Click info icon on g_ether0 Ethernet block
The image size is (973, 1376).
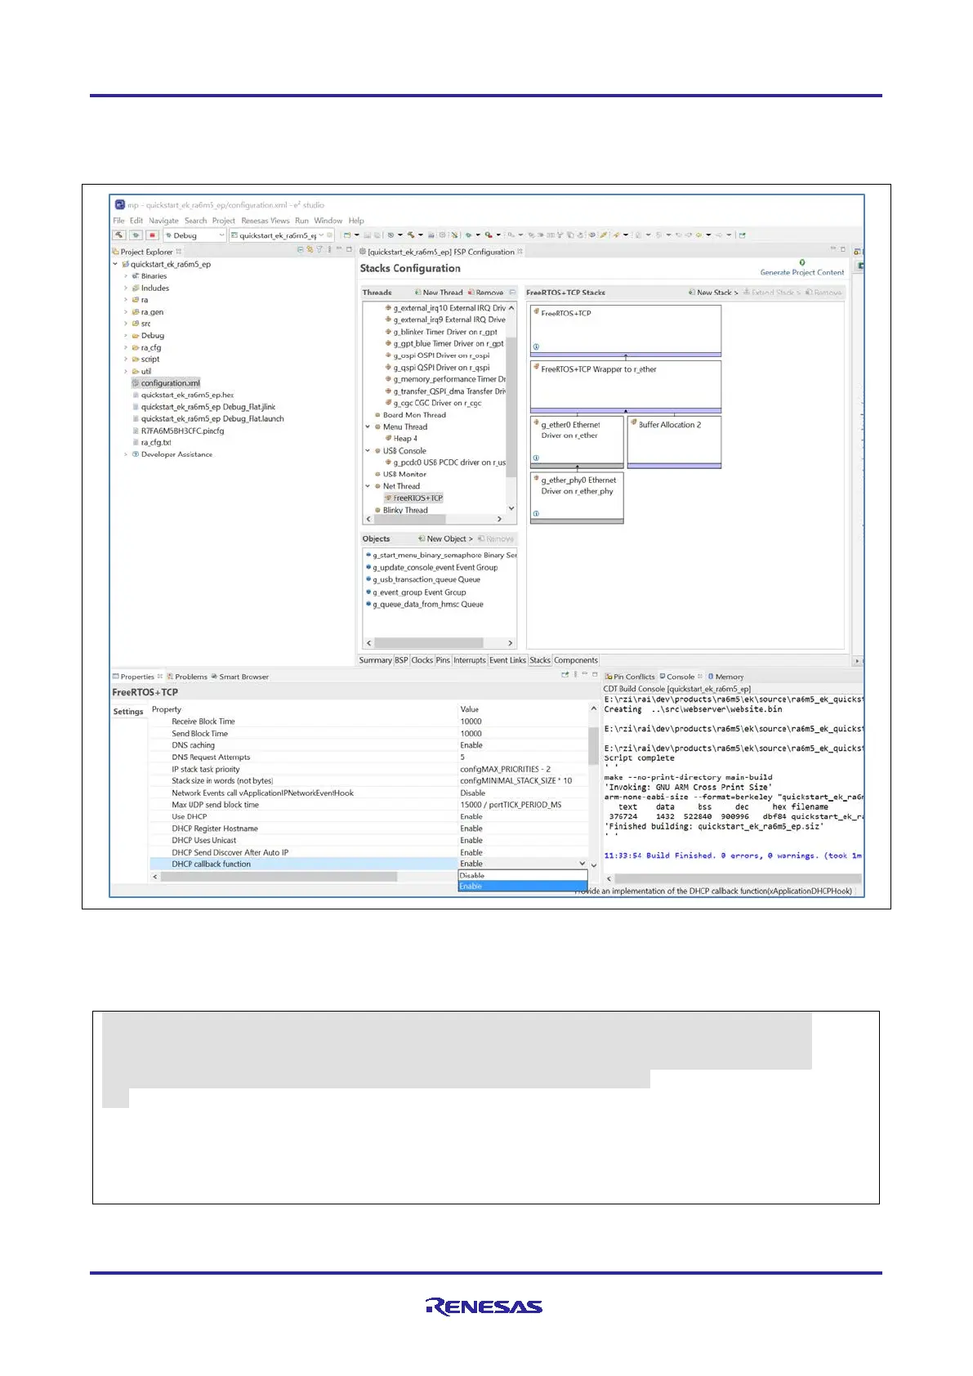[x=536, y=458]
